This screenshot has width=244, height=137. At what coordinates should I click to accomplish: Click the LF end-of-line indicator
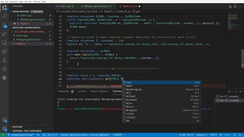[x=220, y=135]
